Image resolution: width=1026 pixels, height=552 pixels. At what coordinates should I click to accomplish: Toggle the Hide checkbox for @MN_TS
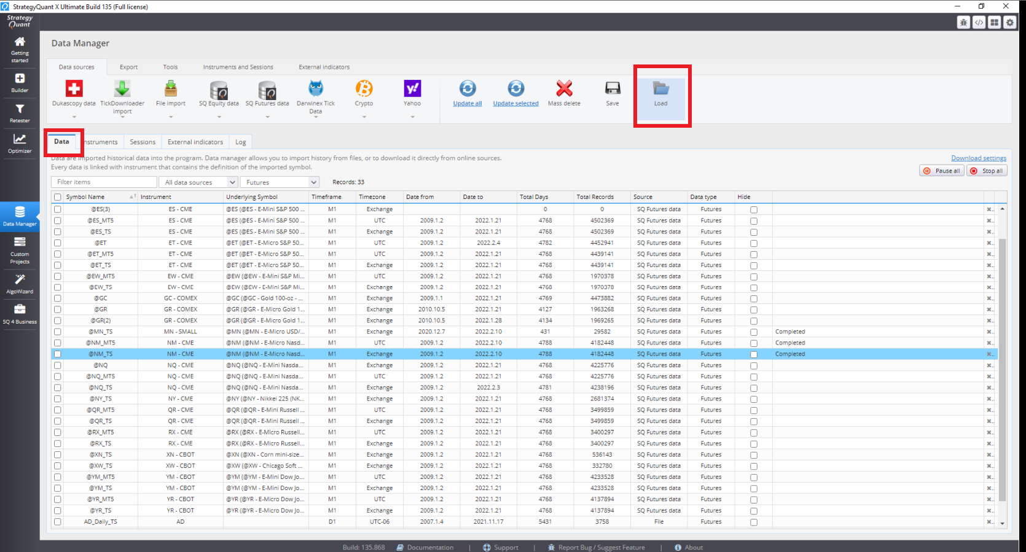(x=754, y=332)
